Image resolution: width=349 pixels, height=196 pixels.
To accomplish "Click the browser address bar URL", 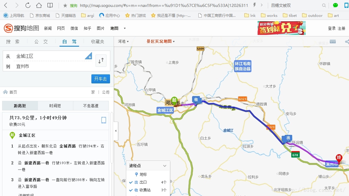I will 164,5.
